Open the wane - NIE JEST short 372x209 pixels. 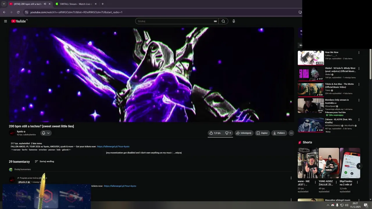click(308, 163)
